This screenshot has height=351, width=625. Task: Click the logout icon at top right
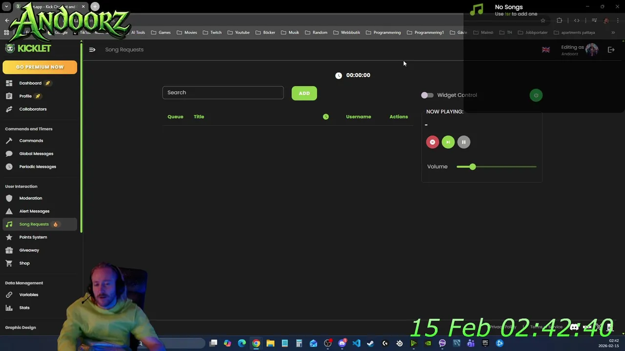point(611,49)
